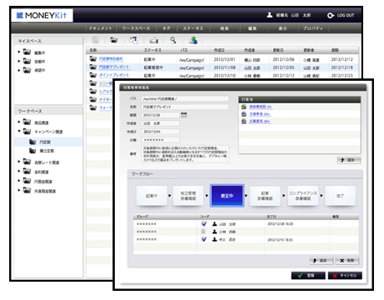Open the first .doc attachment link
The image size is (384, 300).
[x=260, y=114]
